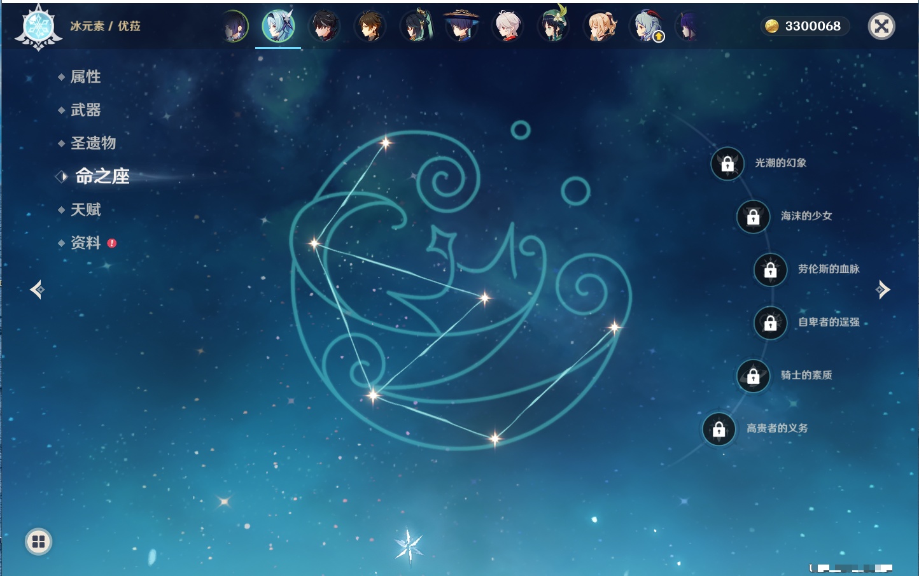Go to next character with right arrow
The width and height of the screenshot is (919, 576).
(883, 290)
